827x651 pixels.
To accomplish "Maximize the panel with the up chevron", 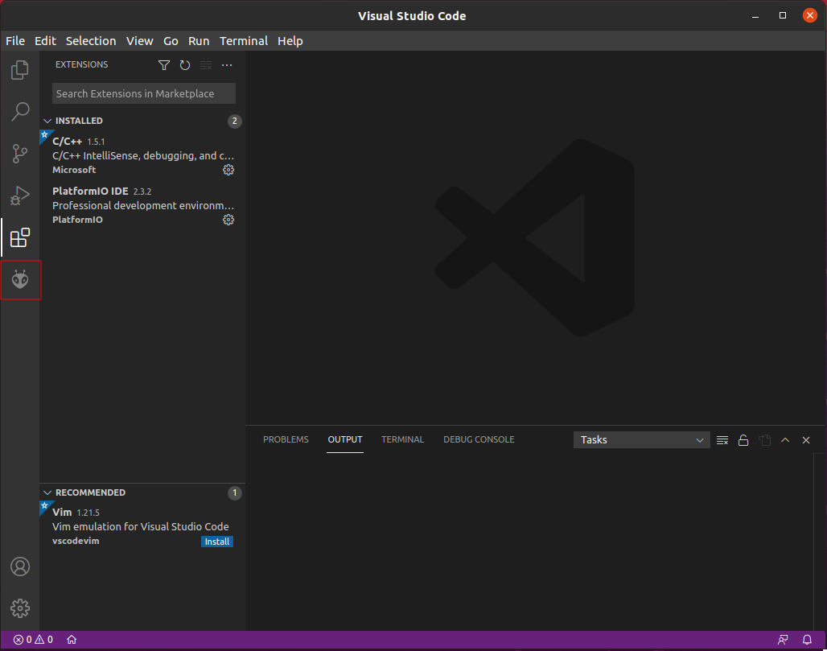I will coord(785,440).
